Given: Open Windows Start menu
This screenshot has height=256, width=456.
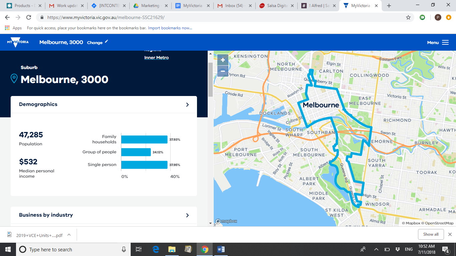Looking at the screenshot, I should pyautogui.click(x=8, y=249).
